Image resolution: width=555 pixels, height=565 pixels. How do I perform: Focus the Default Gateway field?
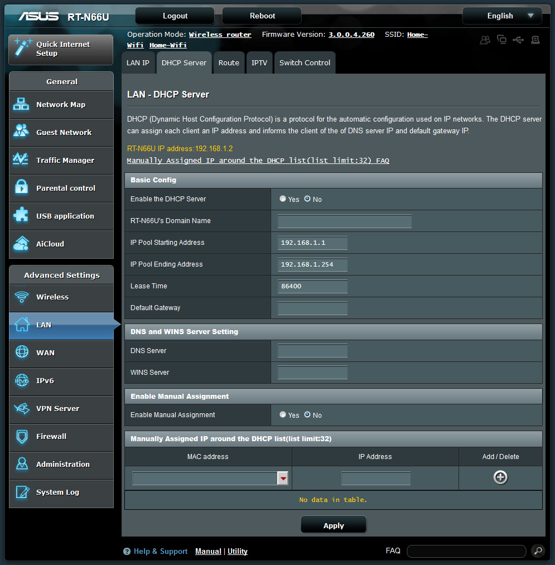[312, 308]
